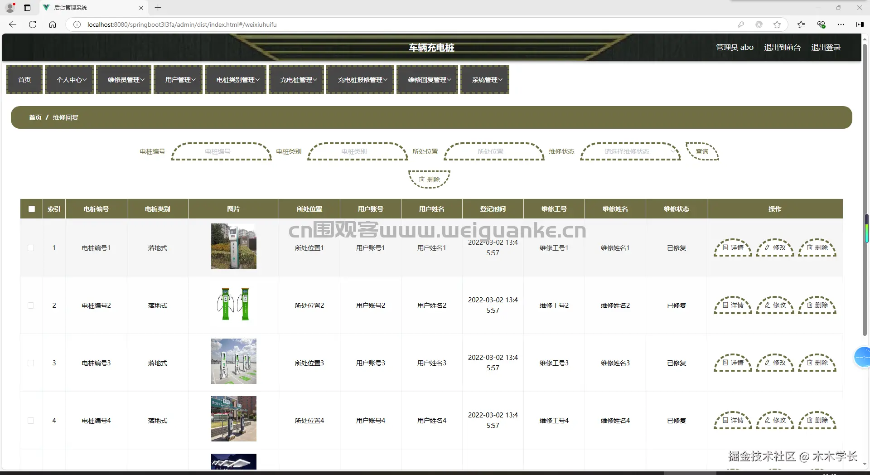Reload the page with the refresh icon
Screen dimensions: 870x475
point(33,24)
